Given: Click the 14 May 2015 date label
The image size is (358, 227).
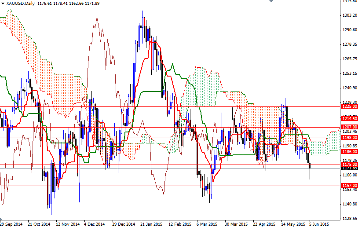Looking at the screenshot, I should coord(292,223).
